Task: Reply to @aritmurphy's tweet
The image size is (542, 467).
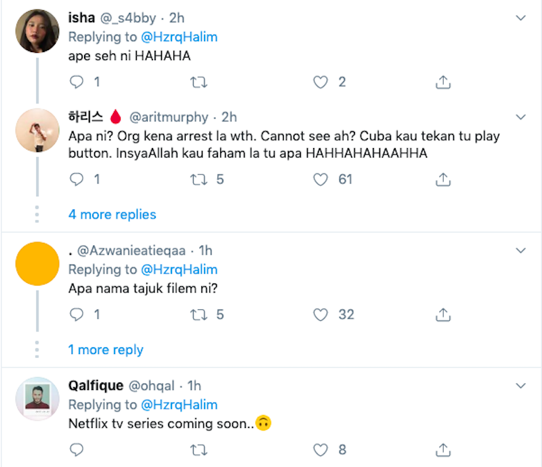Action: click(77, 179)
